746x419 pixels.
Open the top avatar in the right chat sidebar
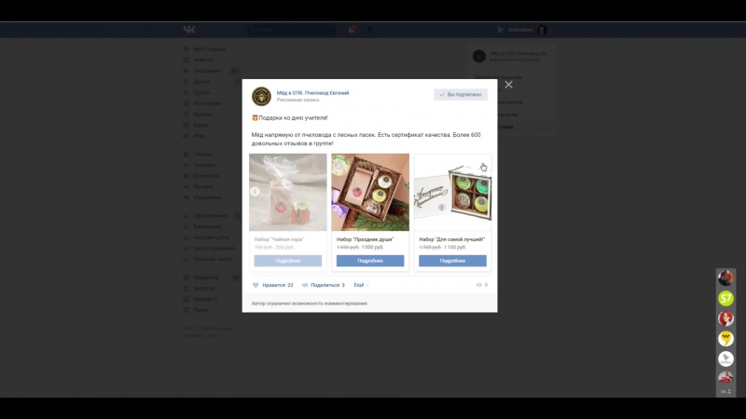click(725, 277)
